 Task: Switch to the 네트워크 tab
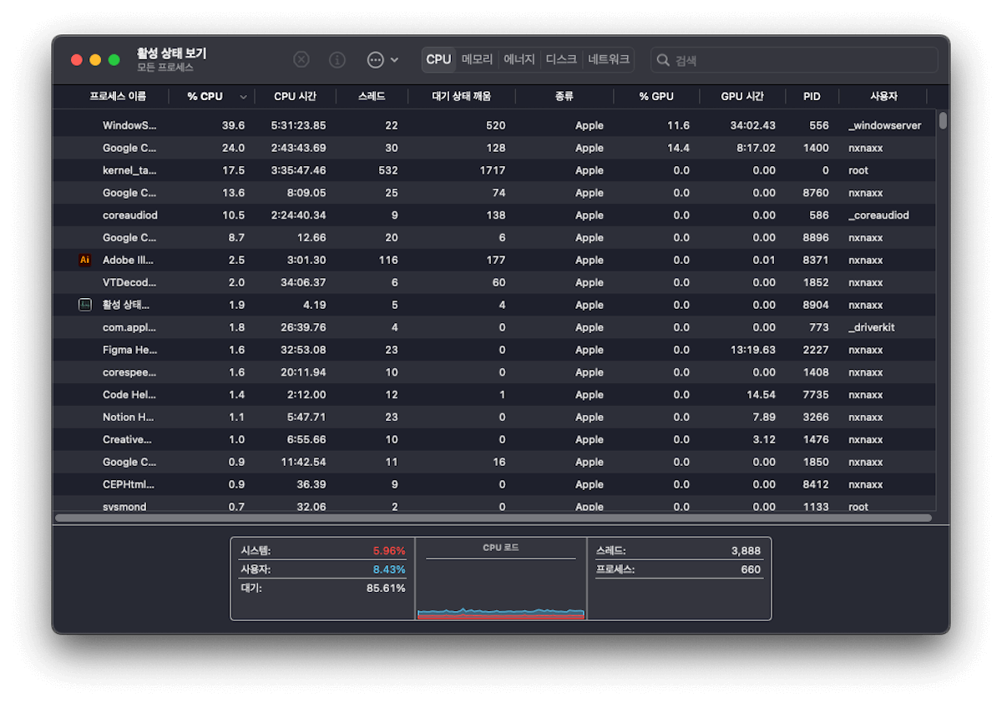[609, 59]
